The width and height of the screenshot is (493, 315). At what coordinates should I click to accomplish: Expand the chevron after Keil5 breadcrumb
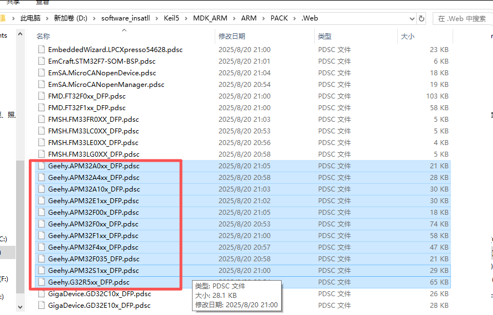pyautogui.click(x=186, y=19)
